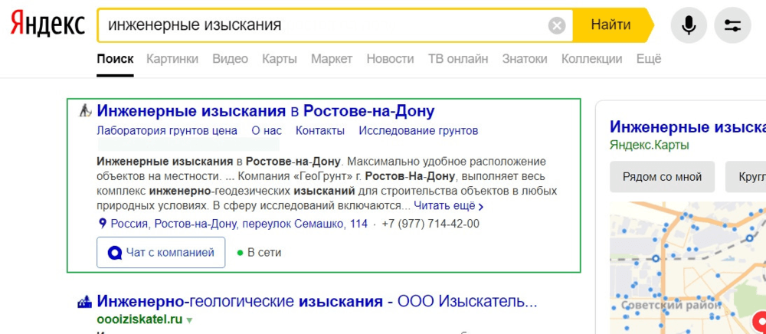Select the Кругл... filter button

point(745,177)
